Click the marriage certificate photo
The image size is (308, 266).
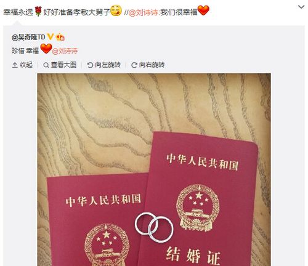tap(154, 169)
